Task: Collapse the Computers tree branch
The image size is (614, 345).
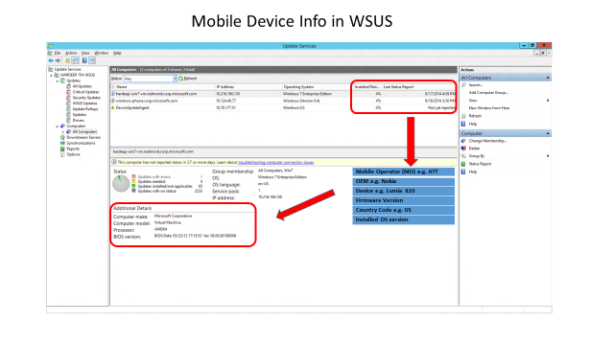Action: tap(58, 126)
